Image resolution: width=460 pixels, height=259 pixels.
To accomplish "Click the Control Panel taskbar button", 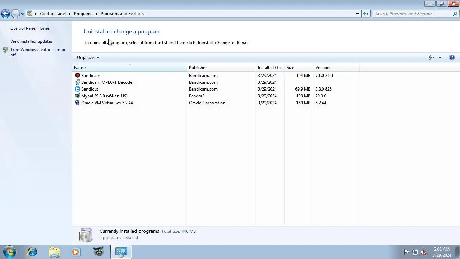I will coord(121,252).
